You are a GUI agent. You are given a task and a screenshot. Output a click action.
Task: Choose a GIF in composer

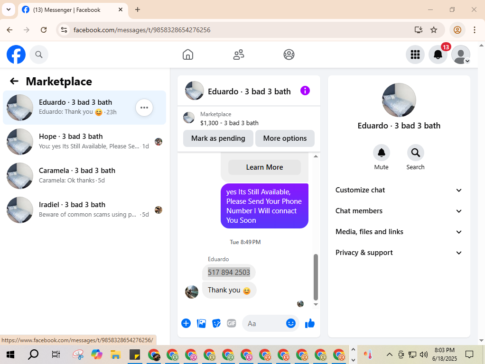232,324
